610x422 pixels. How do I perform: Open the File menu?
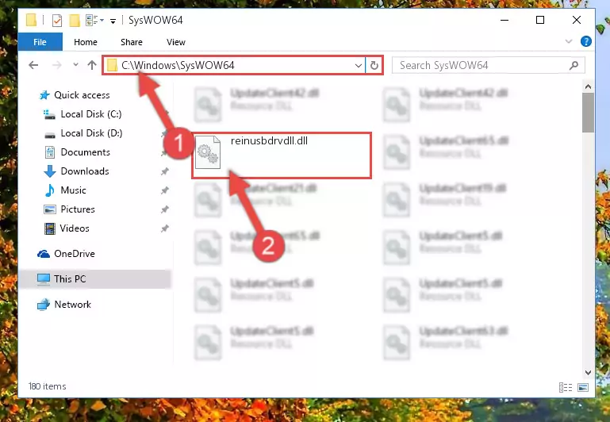(40, 42)
